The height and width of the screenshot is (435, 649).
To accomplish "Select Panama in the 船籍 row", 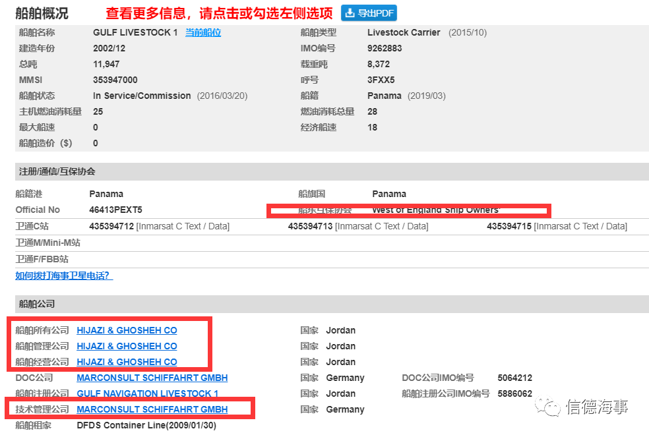I will click(x=384, y=96).
